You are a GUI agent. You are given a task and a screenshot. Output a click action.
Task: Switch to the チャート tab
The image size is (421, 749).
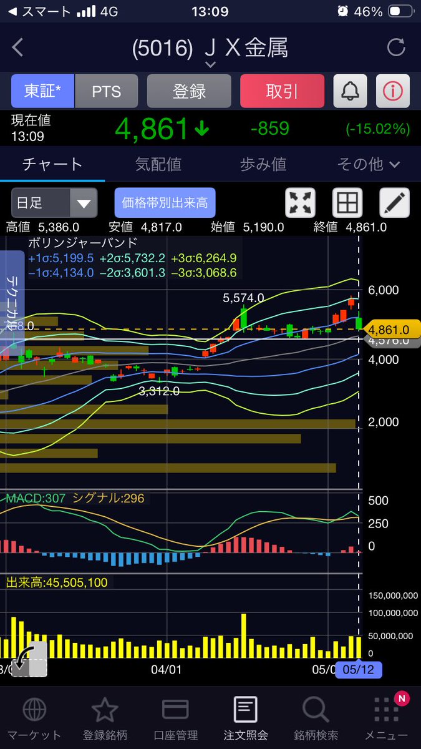52,164
